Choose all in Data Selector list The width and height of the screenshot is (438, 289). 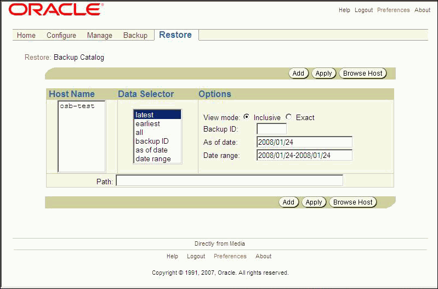click(x=157, y=133)
